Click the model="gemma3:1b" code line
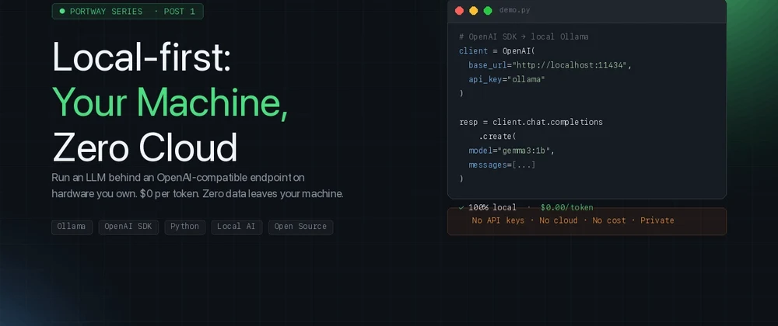This screenshot has width=778, height=326. [x=512, y=151]
